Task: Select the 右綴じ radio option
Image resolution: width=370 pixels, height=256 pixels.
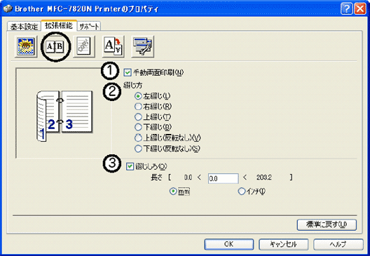Action: (138, 107)
